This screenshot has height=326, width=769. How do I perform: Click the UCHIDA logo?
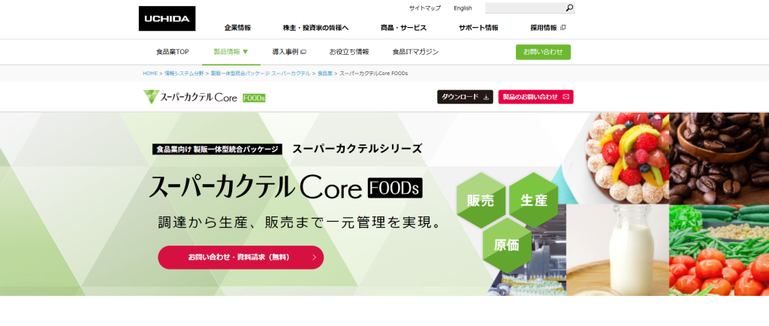tap(167, 19)
